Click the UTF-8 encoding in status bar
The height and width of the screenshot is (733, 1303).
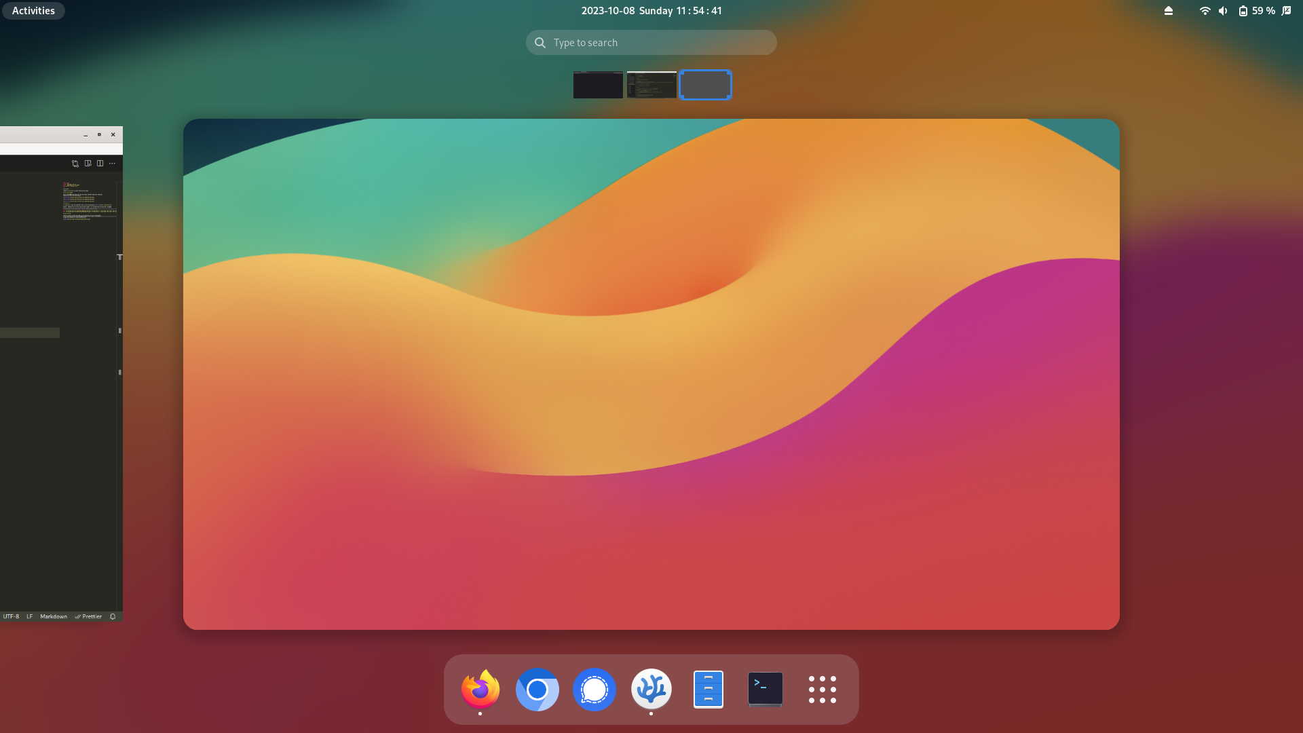click(11, 616)
